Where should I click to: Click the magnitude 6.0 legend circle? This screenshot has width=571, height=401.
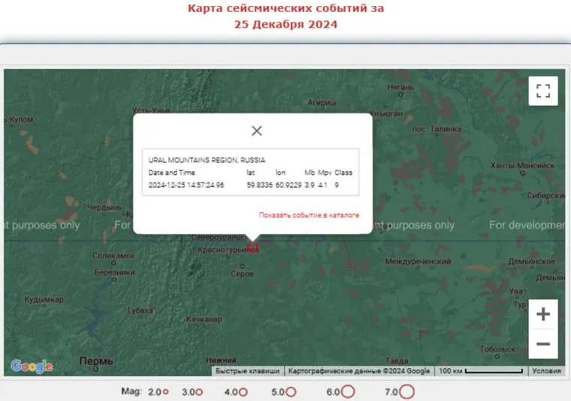347,392
